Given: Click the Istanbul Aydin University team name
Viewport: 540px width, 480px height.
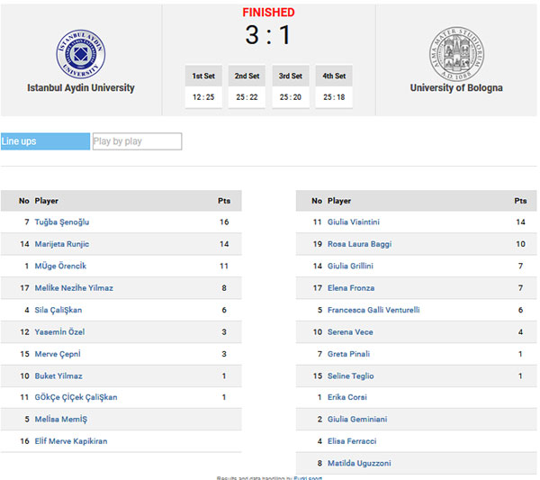Looking at the screenshot, I should point(81,88).
